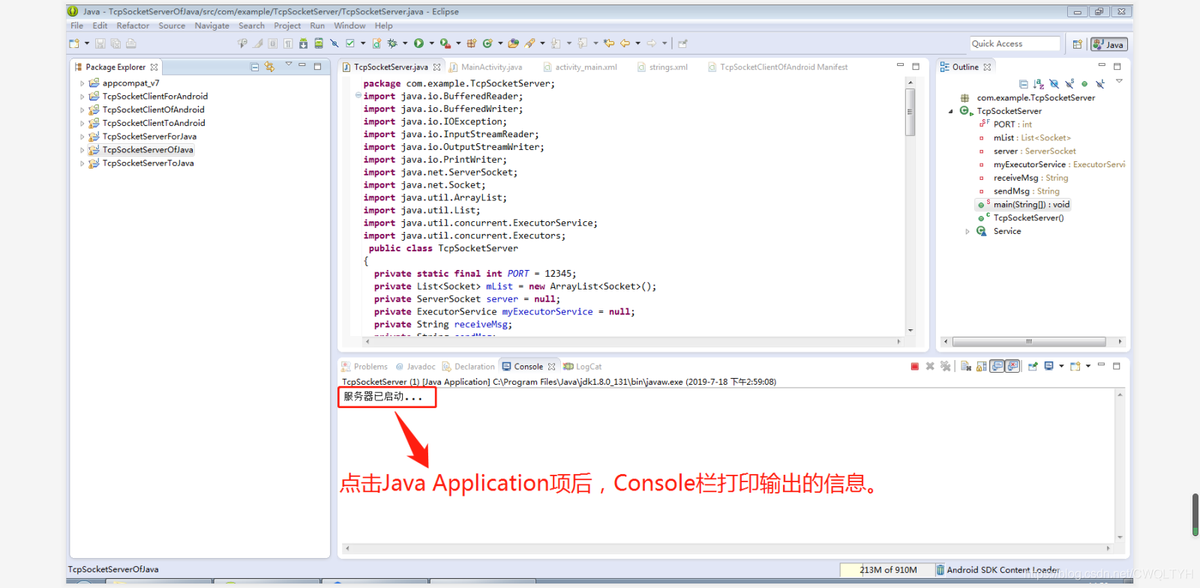Expand the TcpSocketClientForAndroid project arrow
The image size is (1200, 588).
[82, 97]
